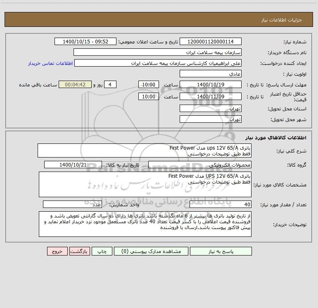Screen dimensions: 318x308
Task: Click label تاریخ نیاز به کالا
Action: click(x=123, y=165)
